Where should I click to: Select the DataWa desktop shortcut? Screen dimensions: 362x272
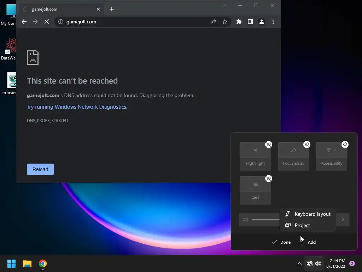pos(8,49)
